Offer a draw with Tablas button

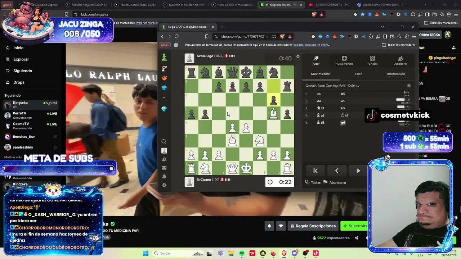click(313, 182)
